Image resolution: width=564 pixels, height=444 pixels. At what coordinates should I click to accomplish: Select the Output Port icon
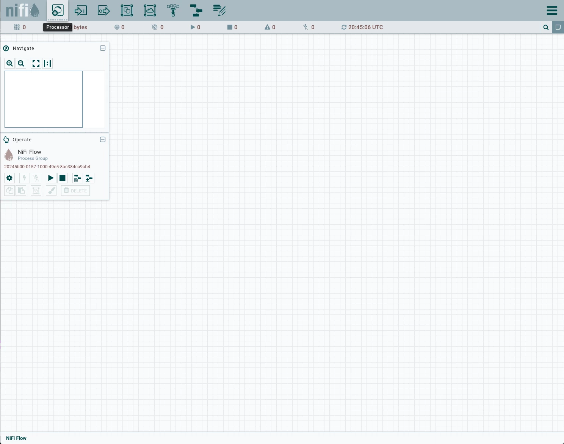tap(104, 10)
